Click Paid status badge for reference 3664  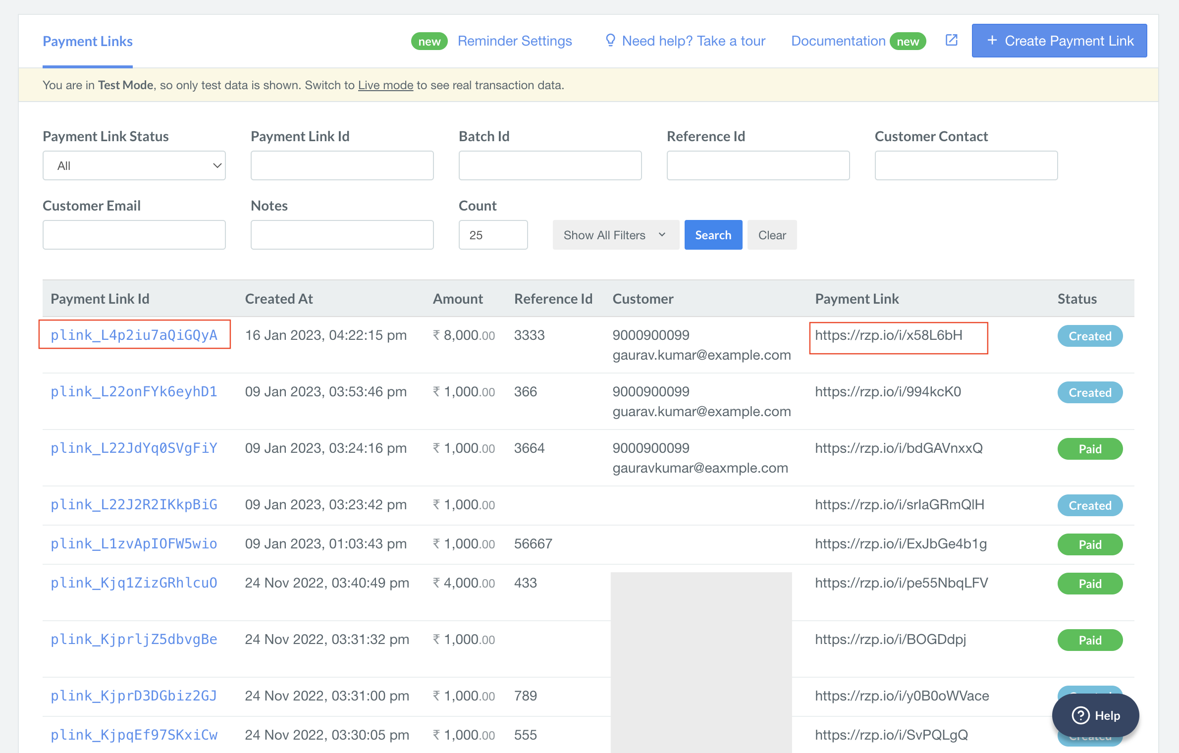[1090, 449]
